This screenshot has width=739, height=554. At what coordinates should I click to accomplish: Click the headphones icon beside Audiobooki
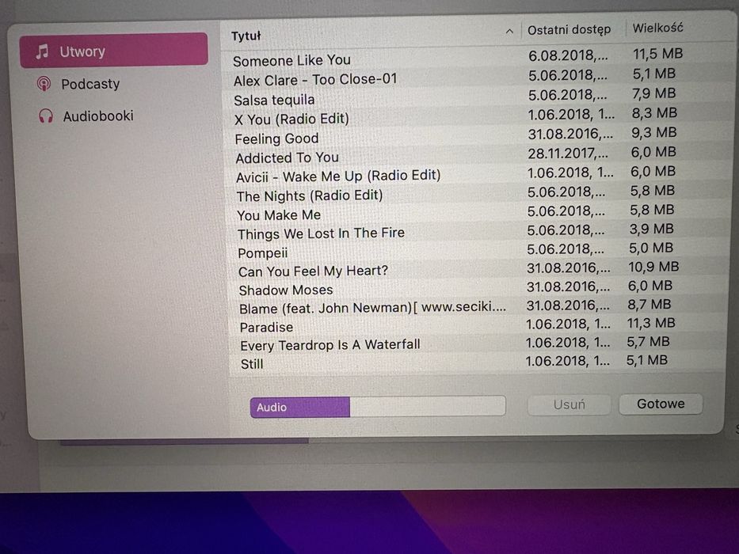click(46, 116)
